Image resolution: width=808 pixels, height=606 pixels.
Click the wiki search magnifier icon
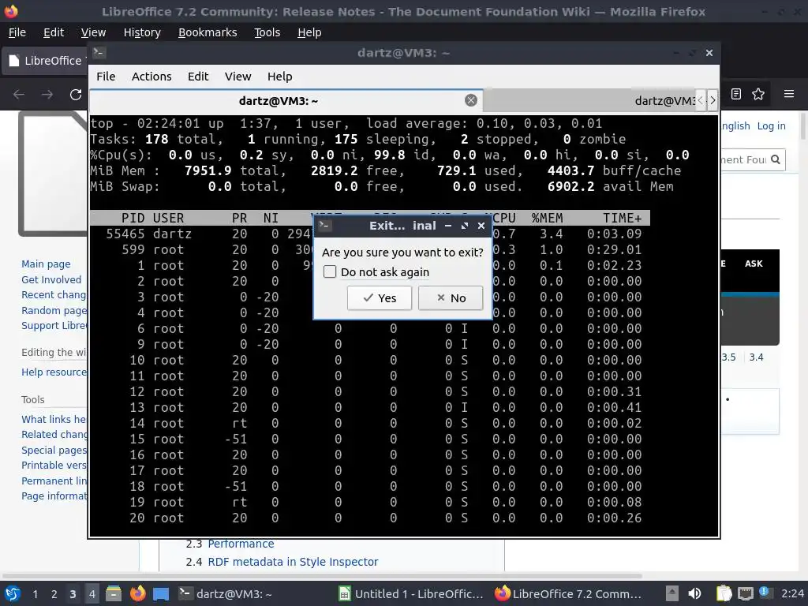(776, 159)
